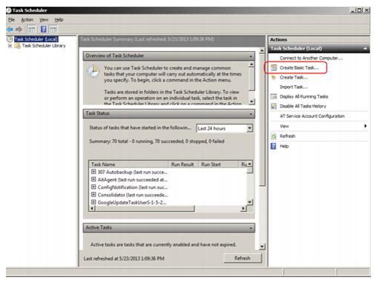376x283 pixels.
Task: Click summary pane scrollbar up arrow
Action: 262,50
